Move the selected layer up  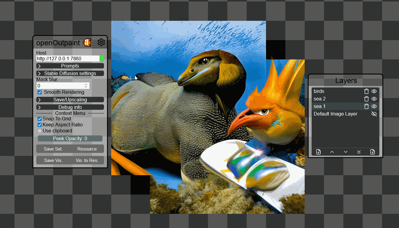(x=332, y=152)
